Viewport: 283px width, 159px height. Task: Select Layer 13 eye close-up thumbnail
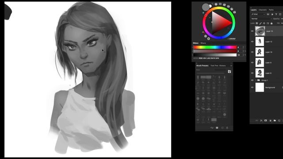(x=260, y=31)
